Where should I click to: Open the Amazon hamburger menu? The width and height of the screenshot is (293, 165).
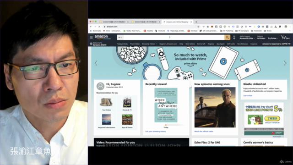click(x=91, y=37)
